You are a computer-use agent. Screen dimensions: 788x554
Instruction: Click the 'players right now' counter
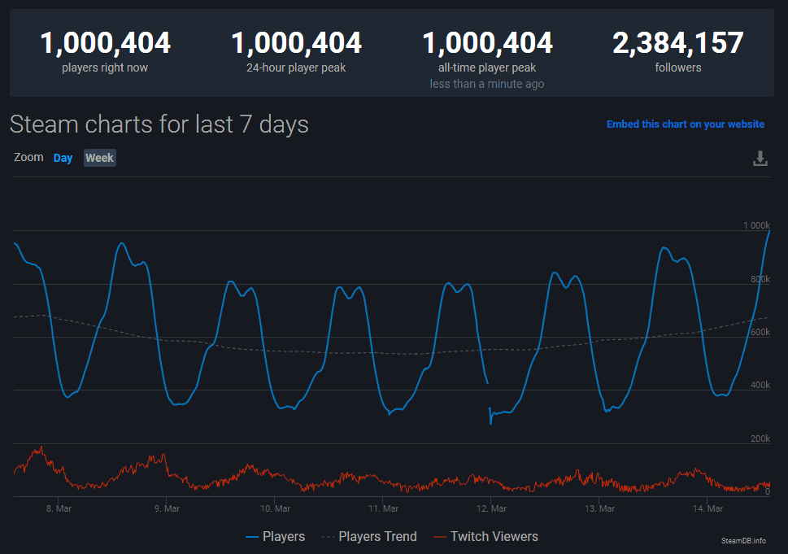tap(105, 52)
